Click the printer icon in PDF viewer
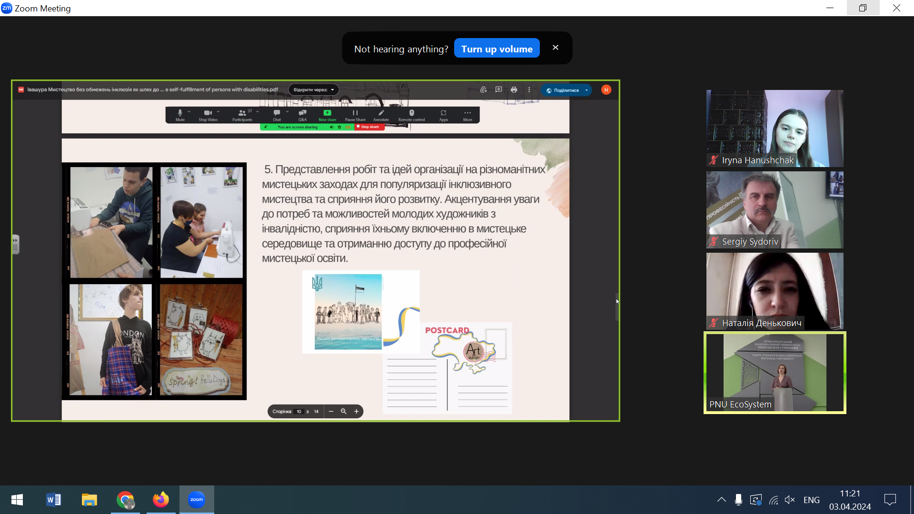Viewport: 914px width, 514px height. click(514, 90)
